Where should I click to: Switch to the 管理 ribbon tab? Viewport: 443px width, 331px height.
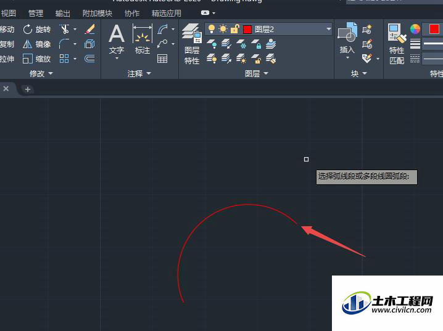pos(36,14)
